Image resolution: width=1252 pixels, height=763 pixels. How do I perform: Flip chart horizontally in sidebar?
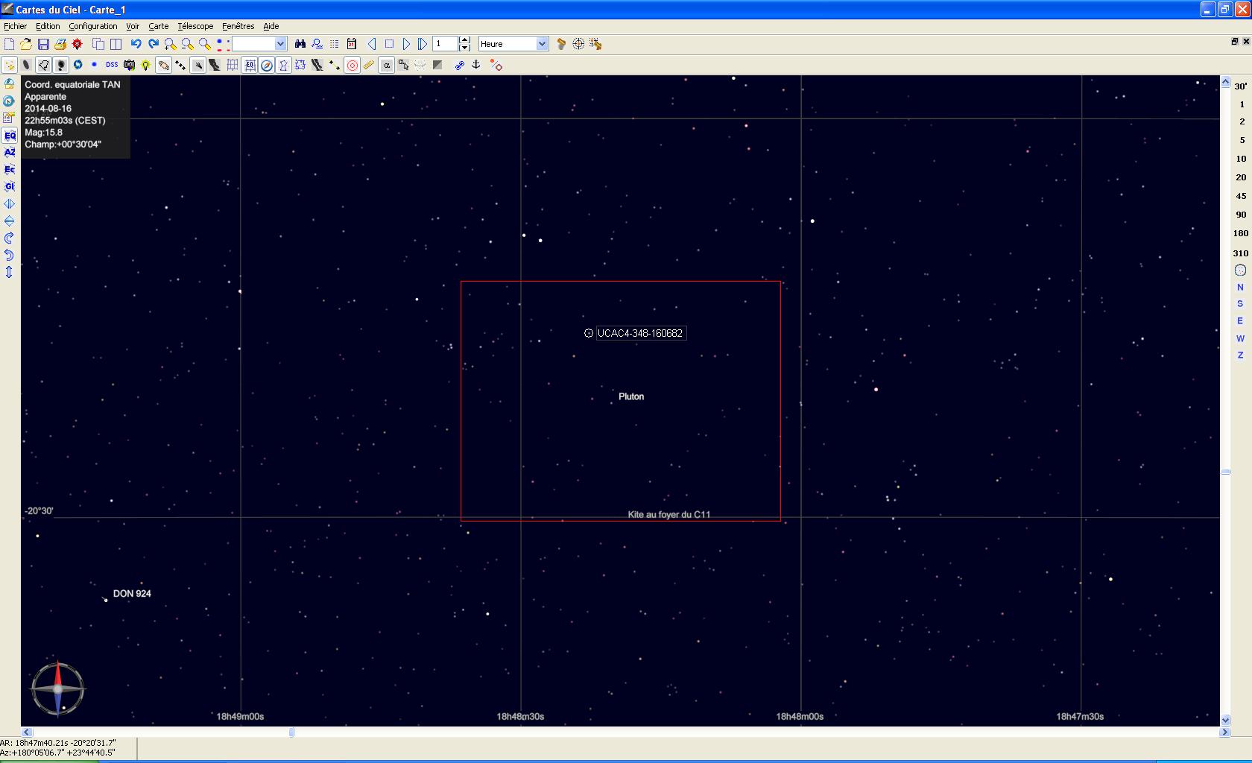point(10,203)
